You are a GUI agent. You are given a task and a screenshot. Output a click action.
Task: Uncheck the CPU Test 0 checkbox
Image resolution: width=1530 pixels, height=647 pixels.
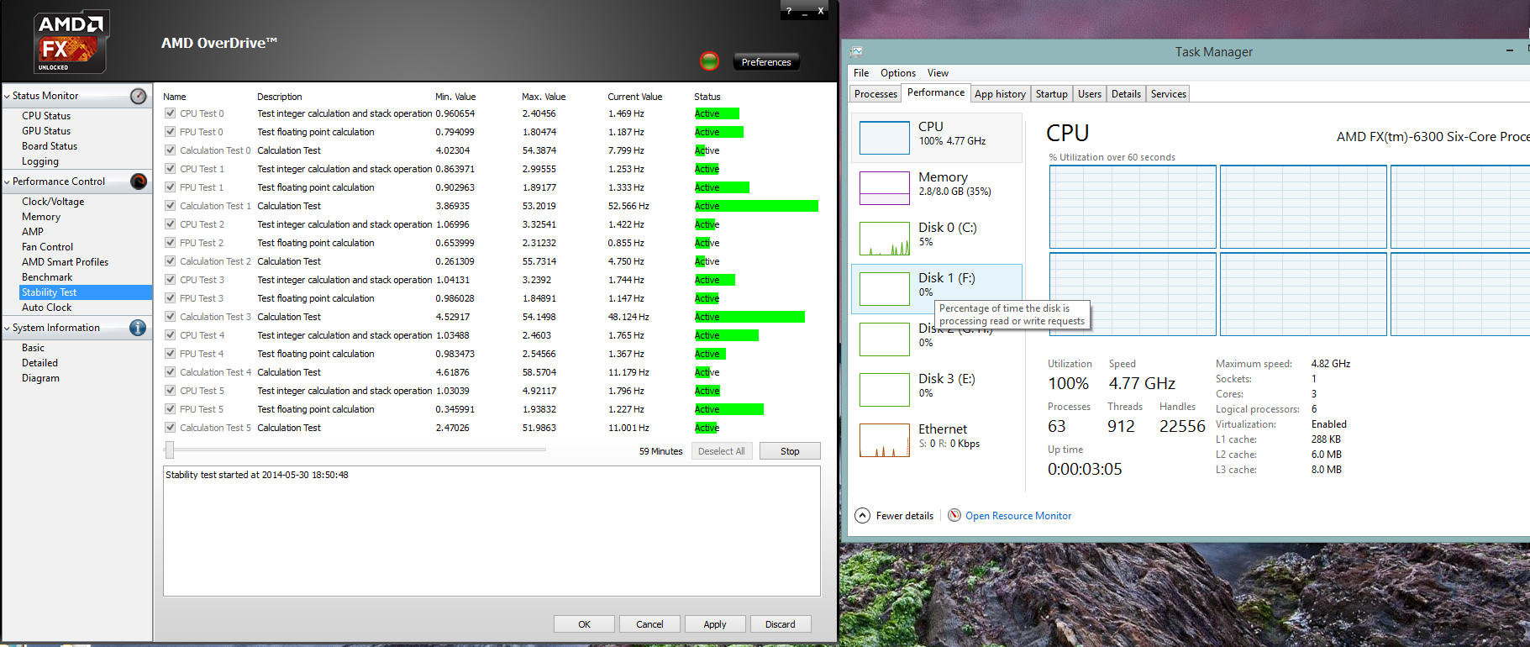pyautogui.click(x=170, y=113)
